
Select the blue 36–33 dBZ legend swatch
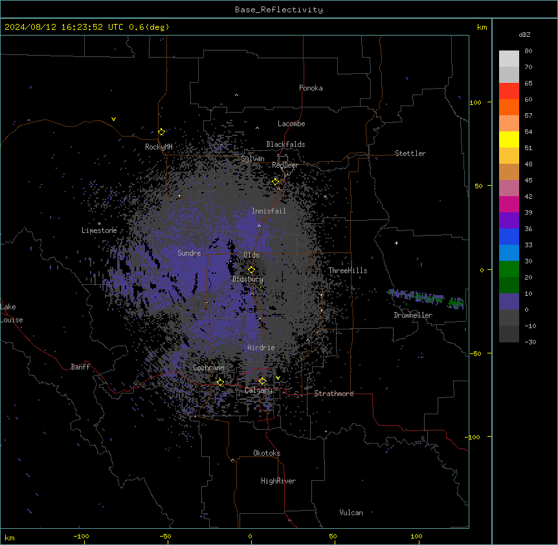[x=509, y=236]
